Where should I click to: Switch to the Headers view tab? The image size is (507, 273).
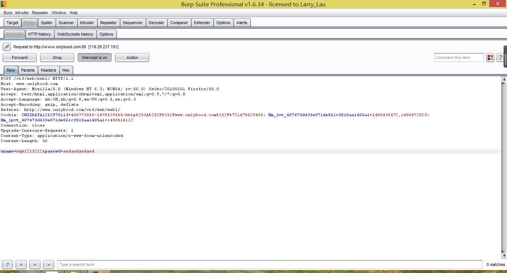[x=48, y=70]
